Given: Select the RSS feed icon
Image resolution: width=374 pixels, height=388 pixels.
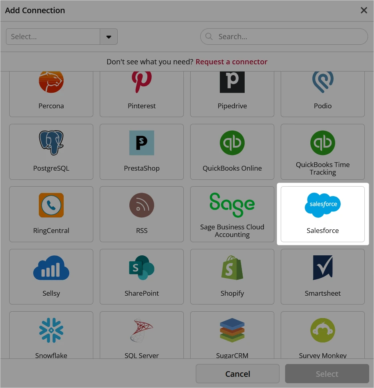Looking at the screenshot, I should [142, 205].
